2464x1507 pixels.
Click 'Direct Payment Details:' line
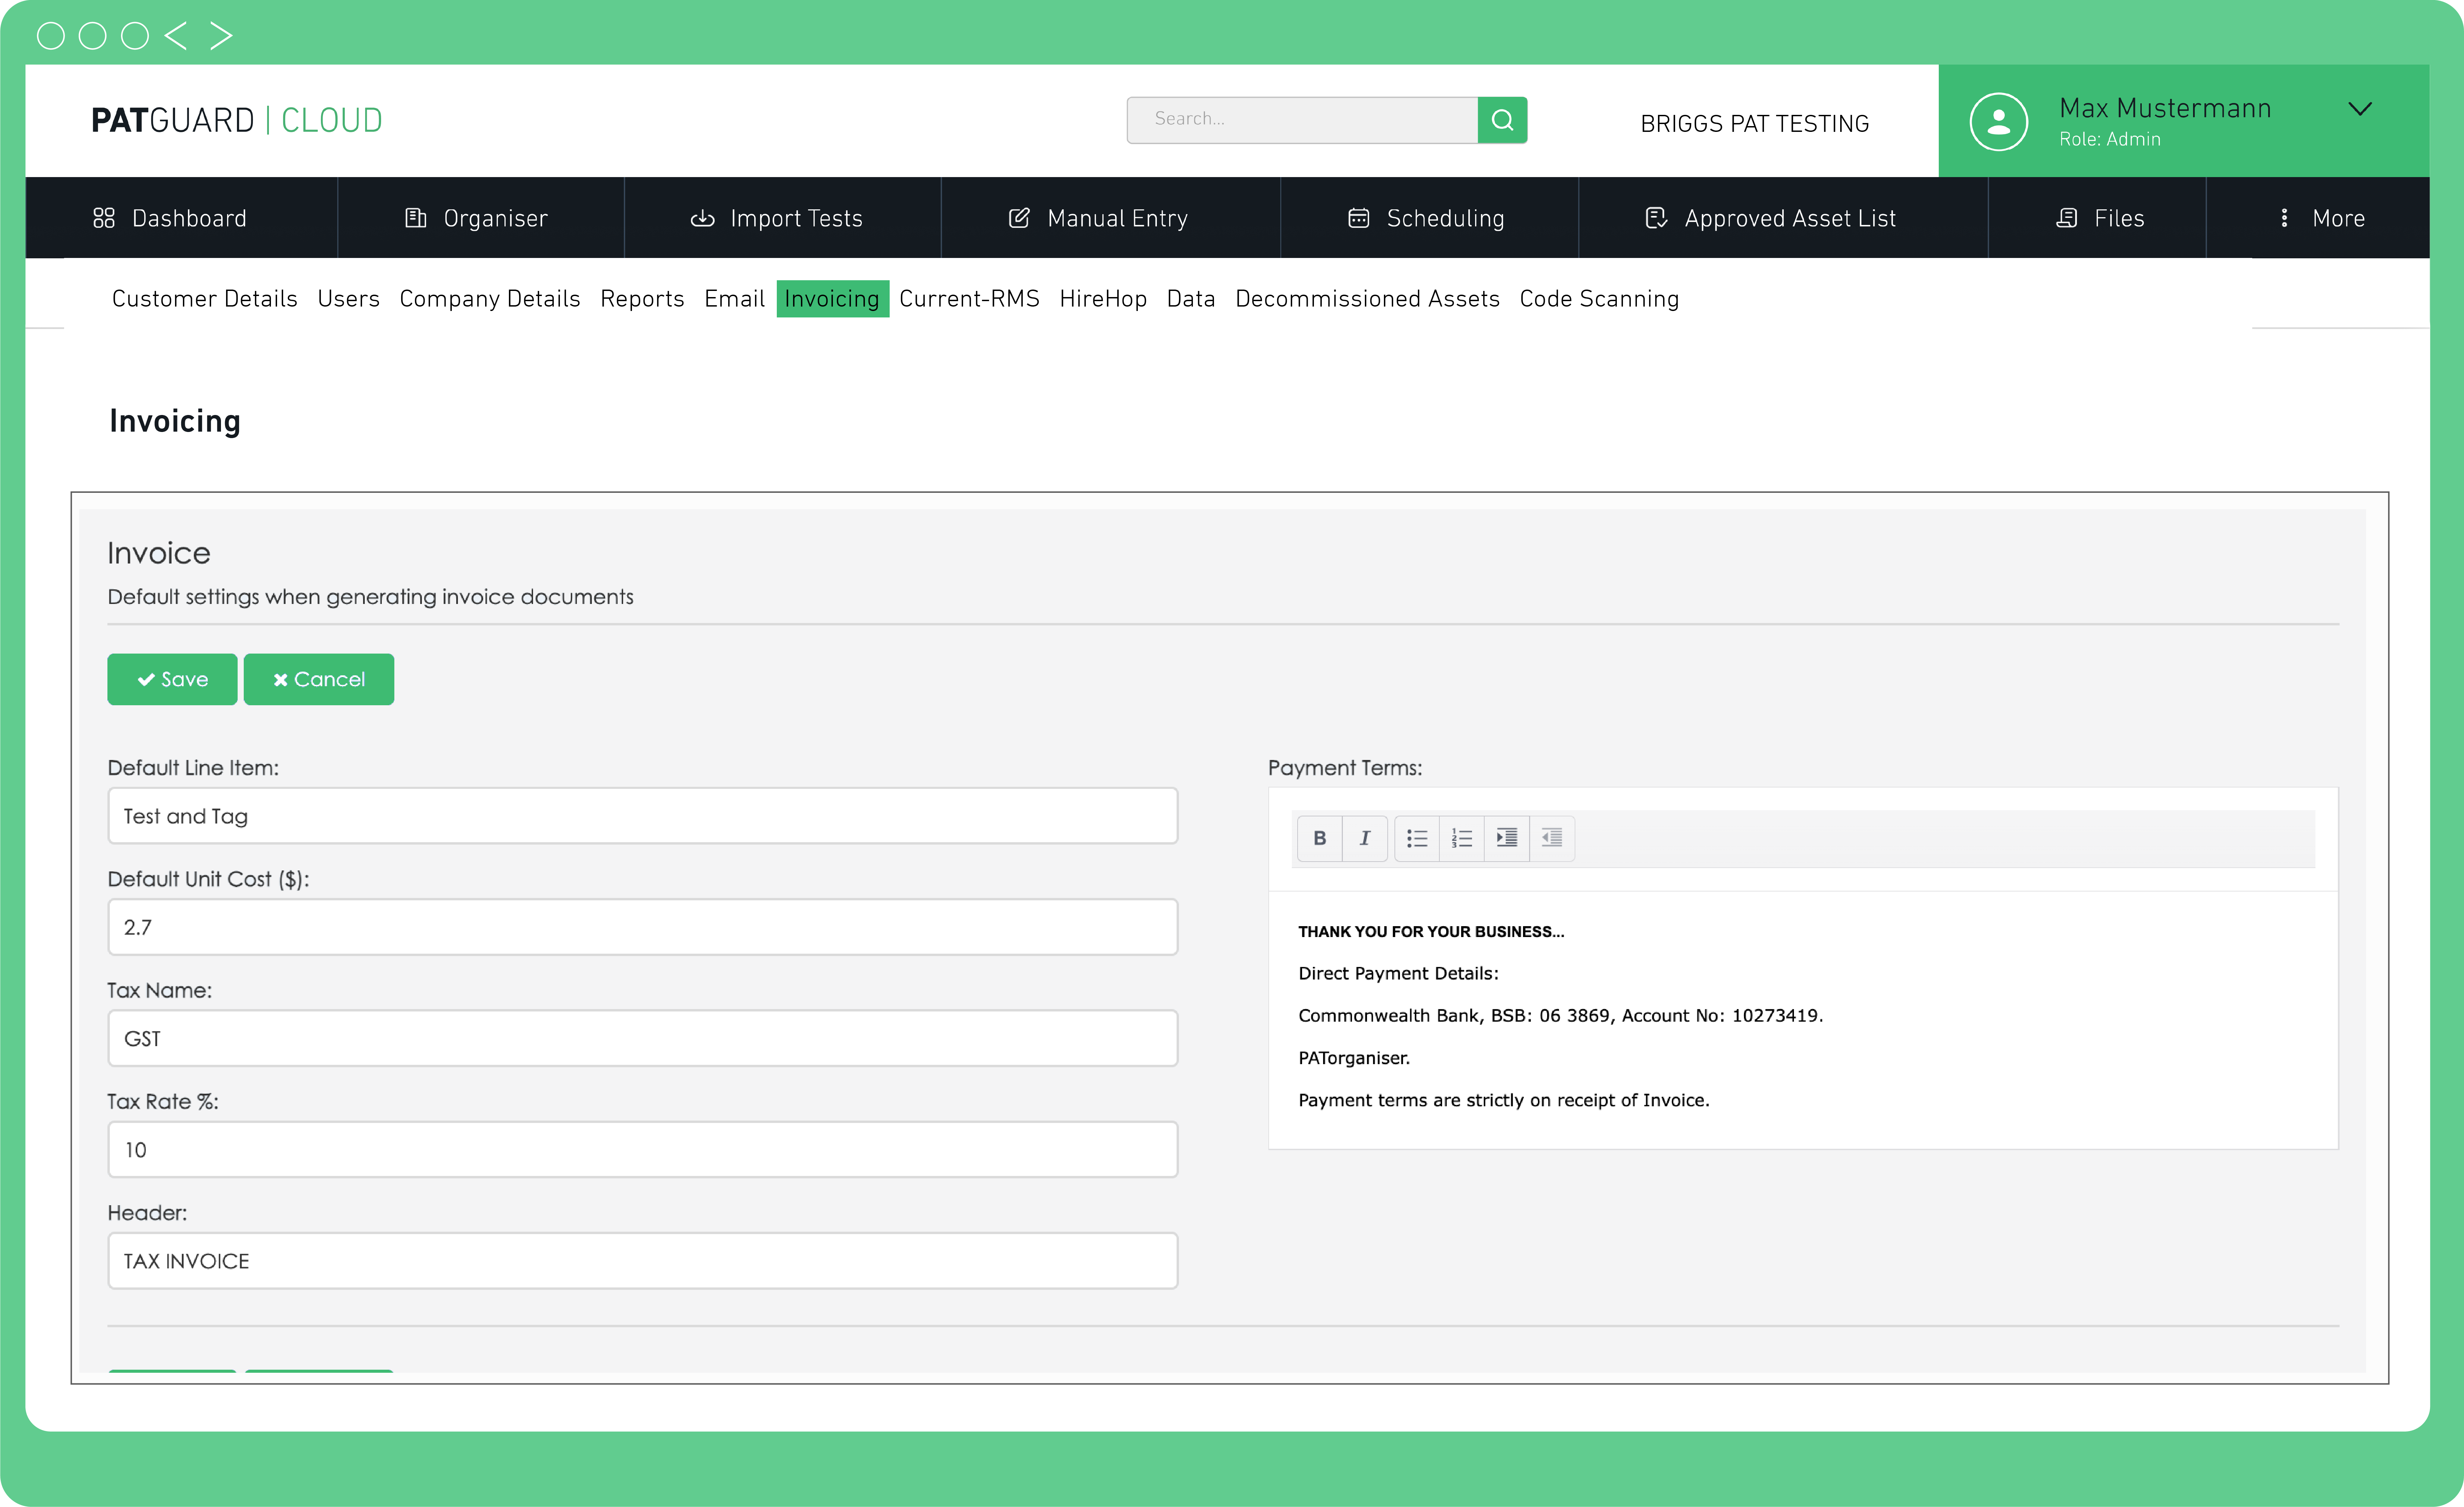[x=1398, y=974]
